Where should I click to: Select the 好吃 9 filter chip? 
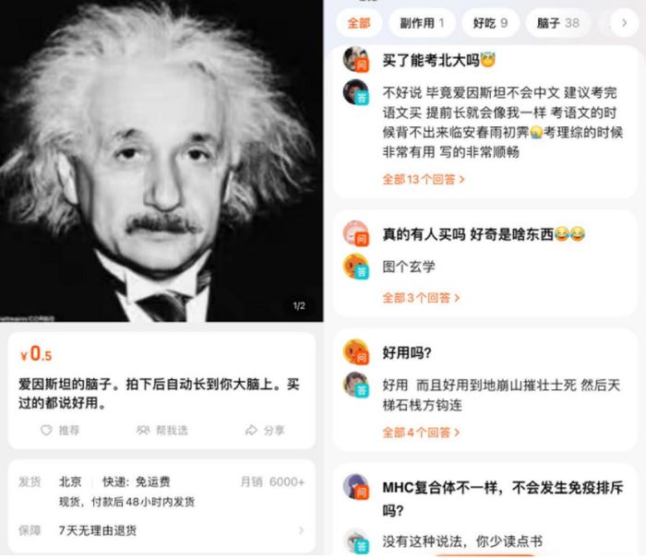coord(490,23)
